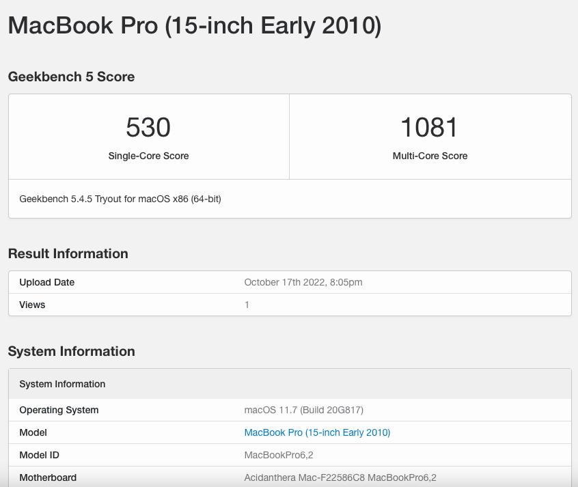This screenshot has width=578, height=487.
Task: Select the Acidanthera Mac-F22586C8 motherboard value
Action: pos(340,477)
